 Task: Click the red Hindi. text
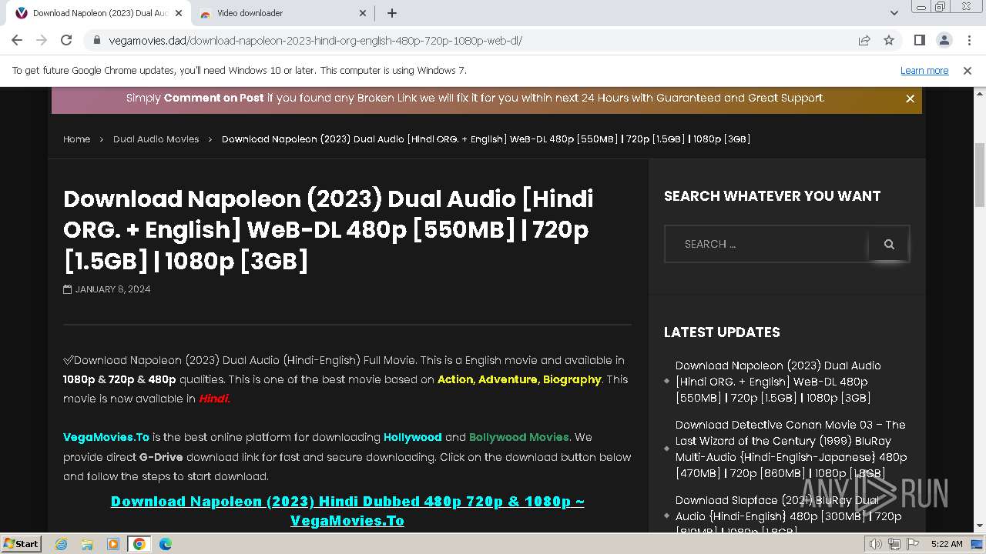pos(215,399)
